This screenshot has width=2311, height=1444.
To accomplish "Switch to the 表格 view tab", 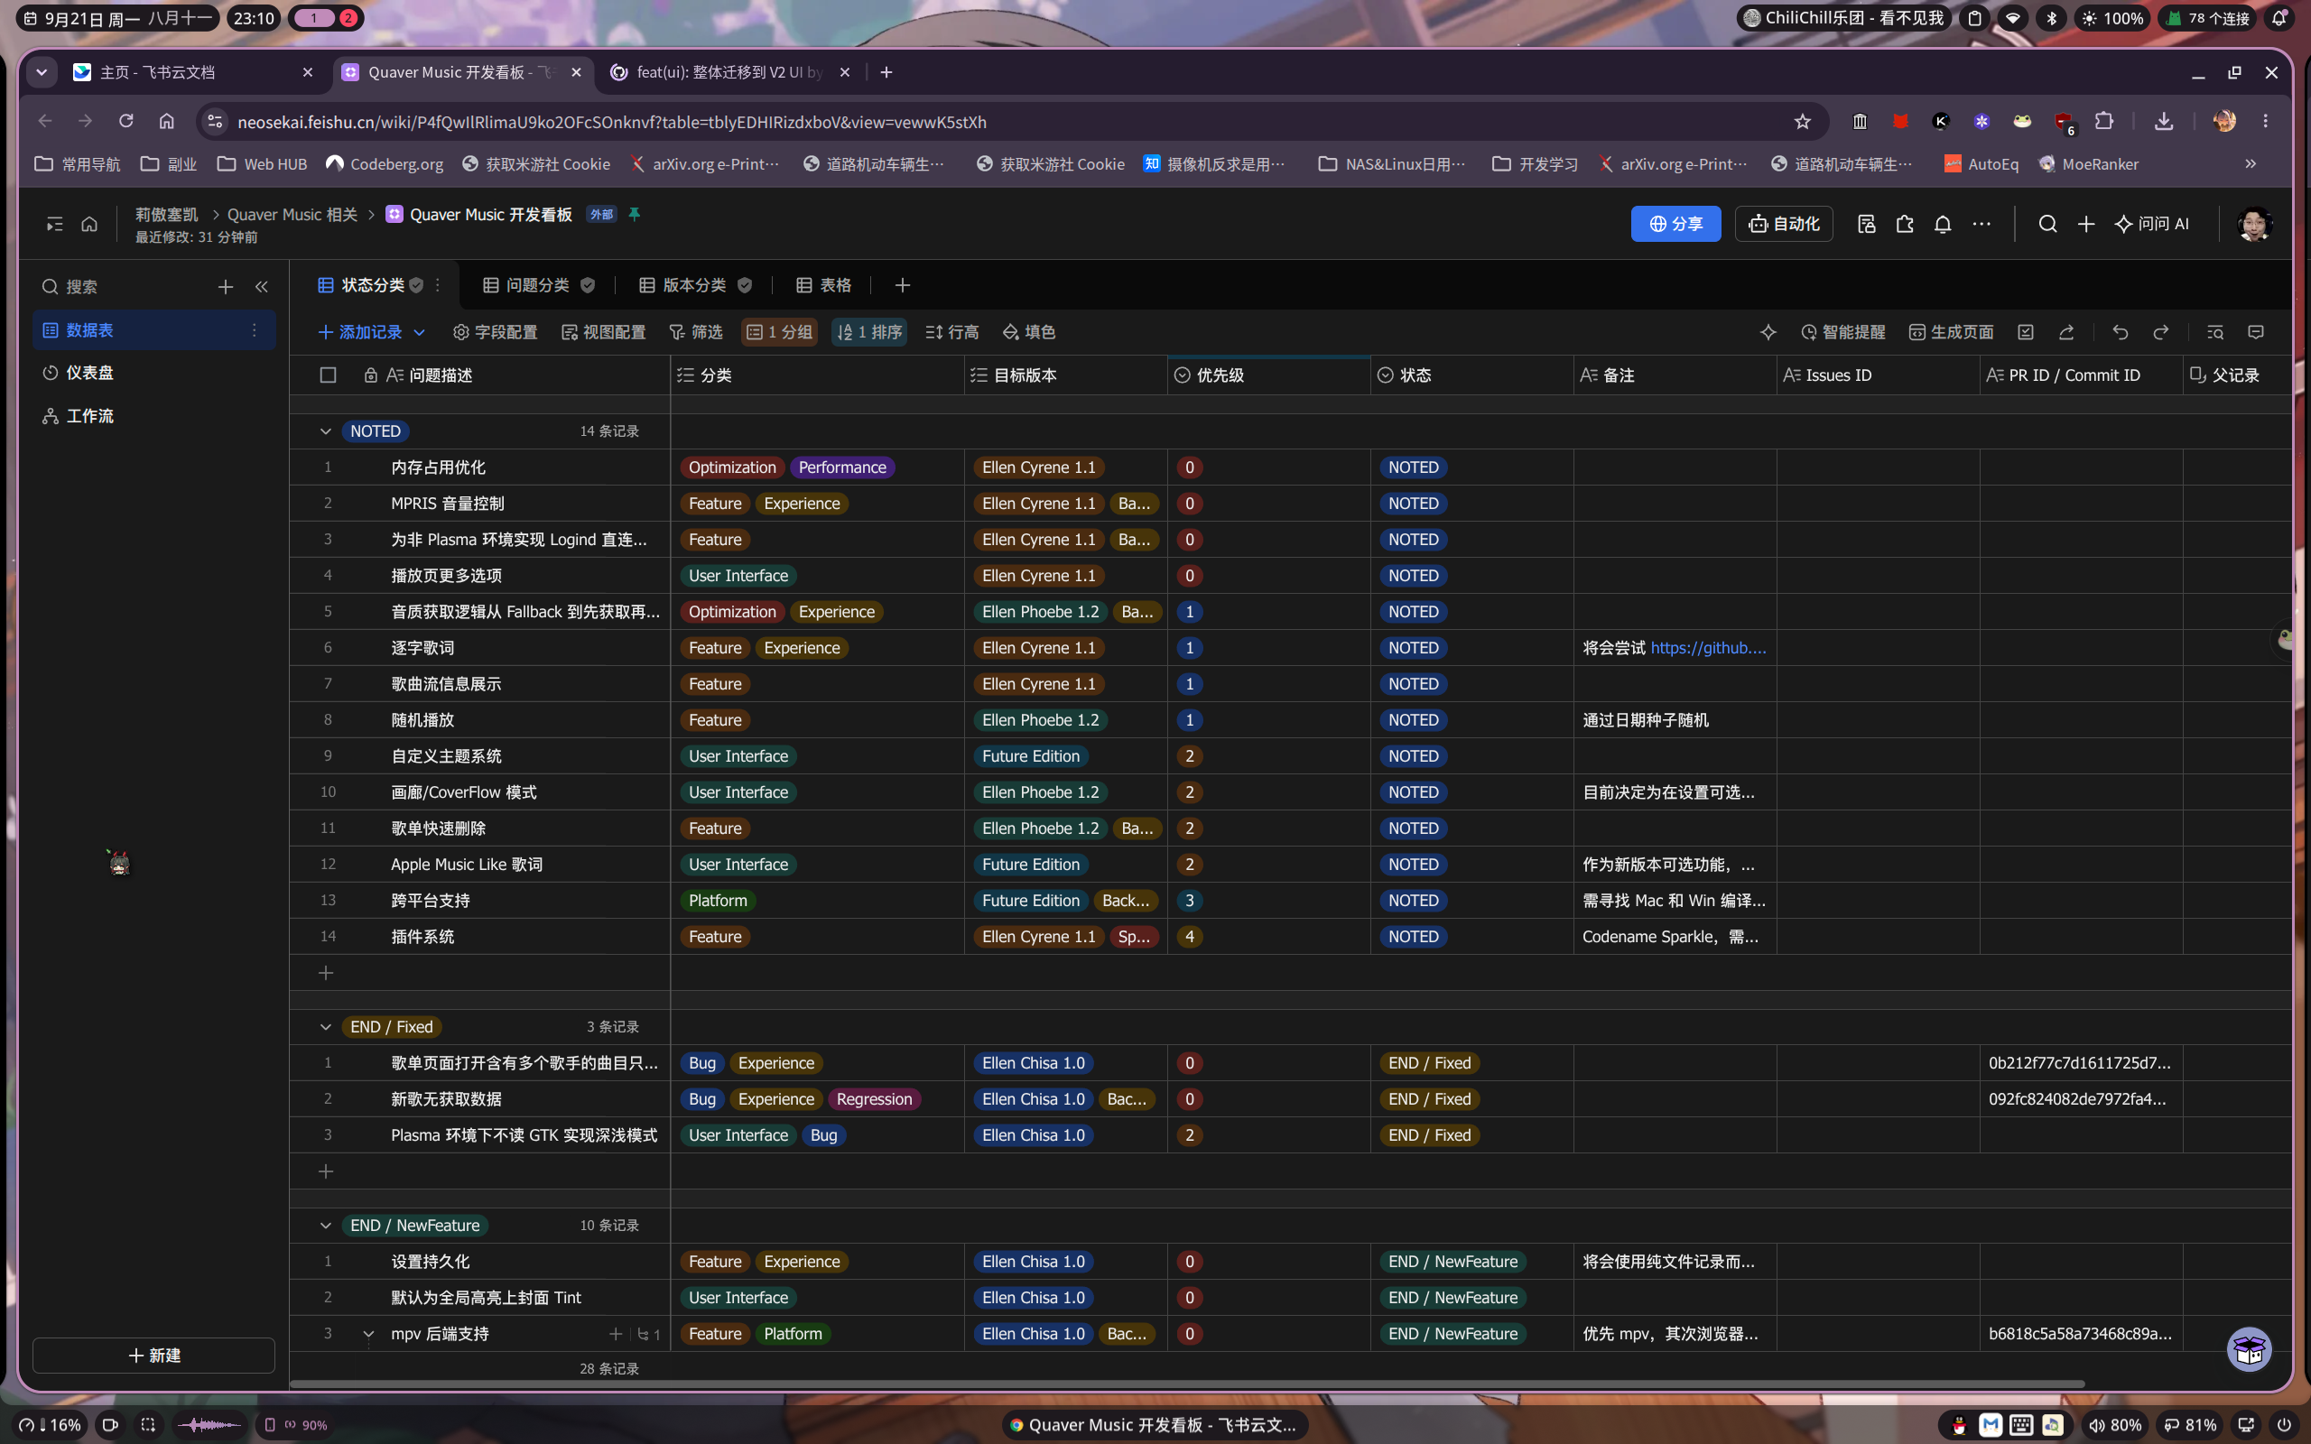I will click(x=823, y=285).
